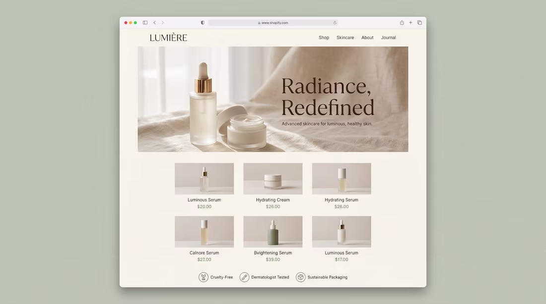Close the window with red button
Screen dimensions: 546x304
pyautogui.click(x=126, y=23)
